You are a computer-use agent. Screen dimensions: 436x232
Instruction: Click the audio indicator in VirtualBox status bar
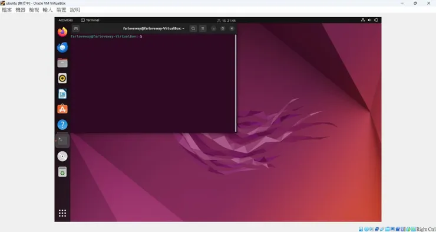coord(372,229)
